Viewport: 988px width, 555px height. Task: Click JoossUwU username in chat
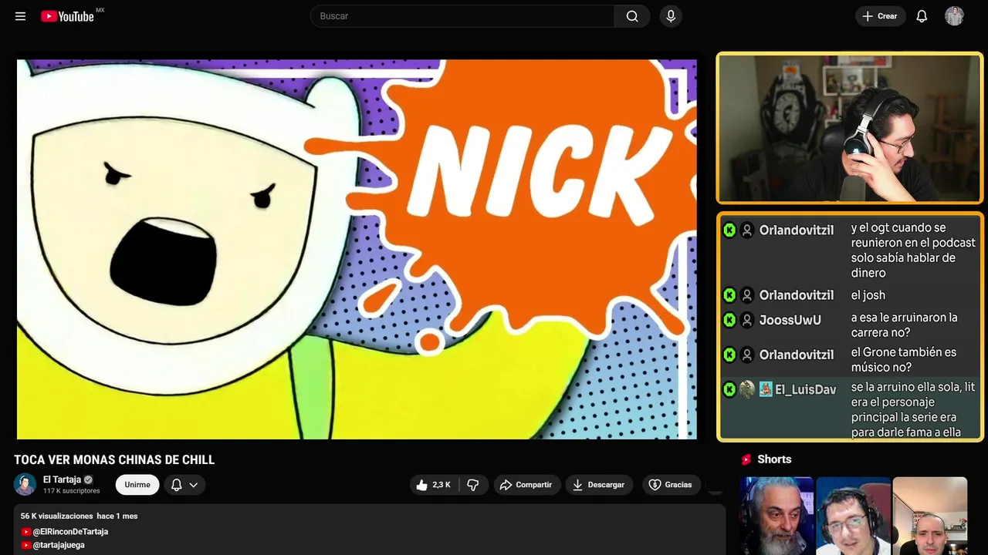click(790, 320)
